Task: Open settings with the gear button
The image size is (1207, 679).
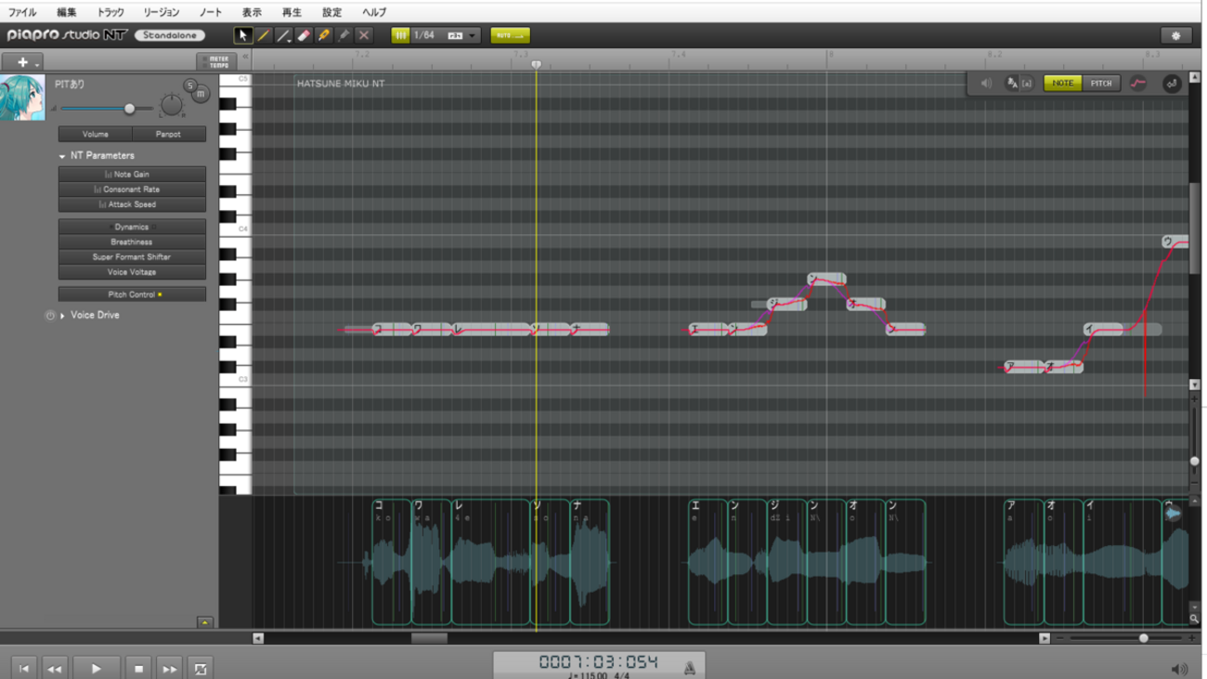Action: coord(1176,35)
